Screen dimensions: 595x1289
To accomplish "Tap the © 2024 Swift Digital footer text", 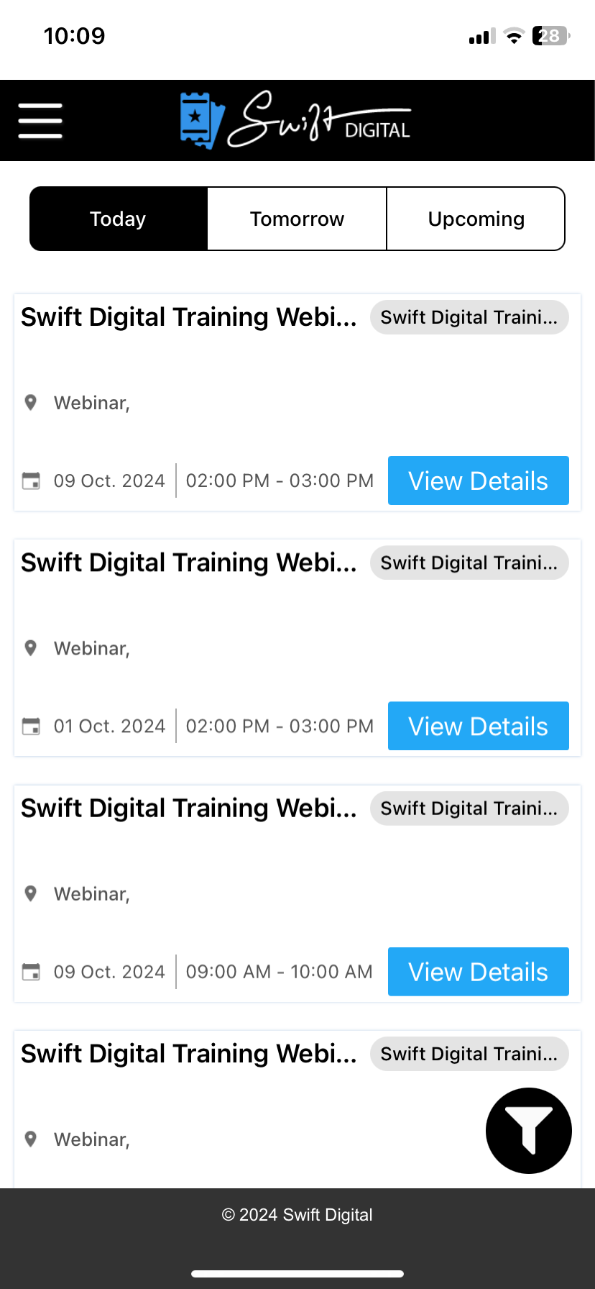I will tap(297, 1215).
